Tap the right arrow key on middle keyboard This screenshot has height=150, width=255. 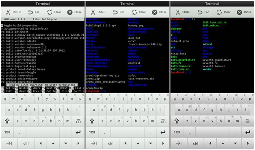(x=163, y=144)
